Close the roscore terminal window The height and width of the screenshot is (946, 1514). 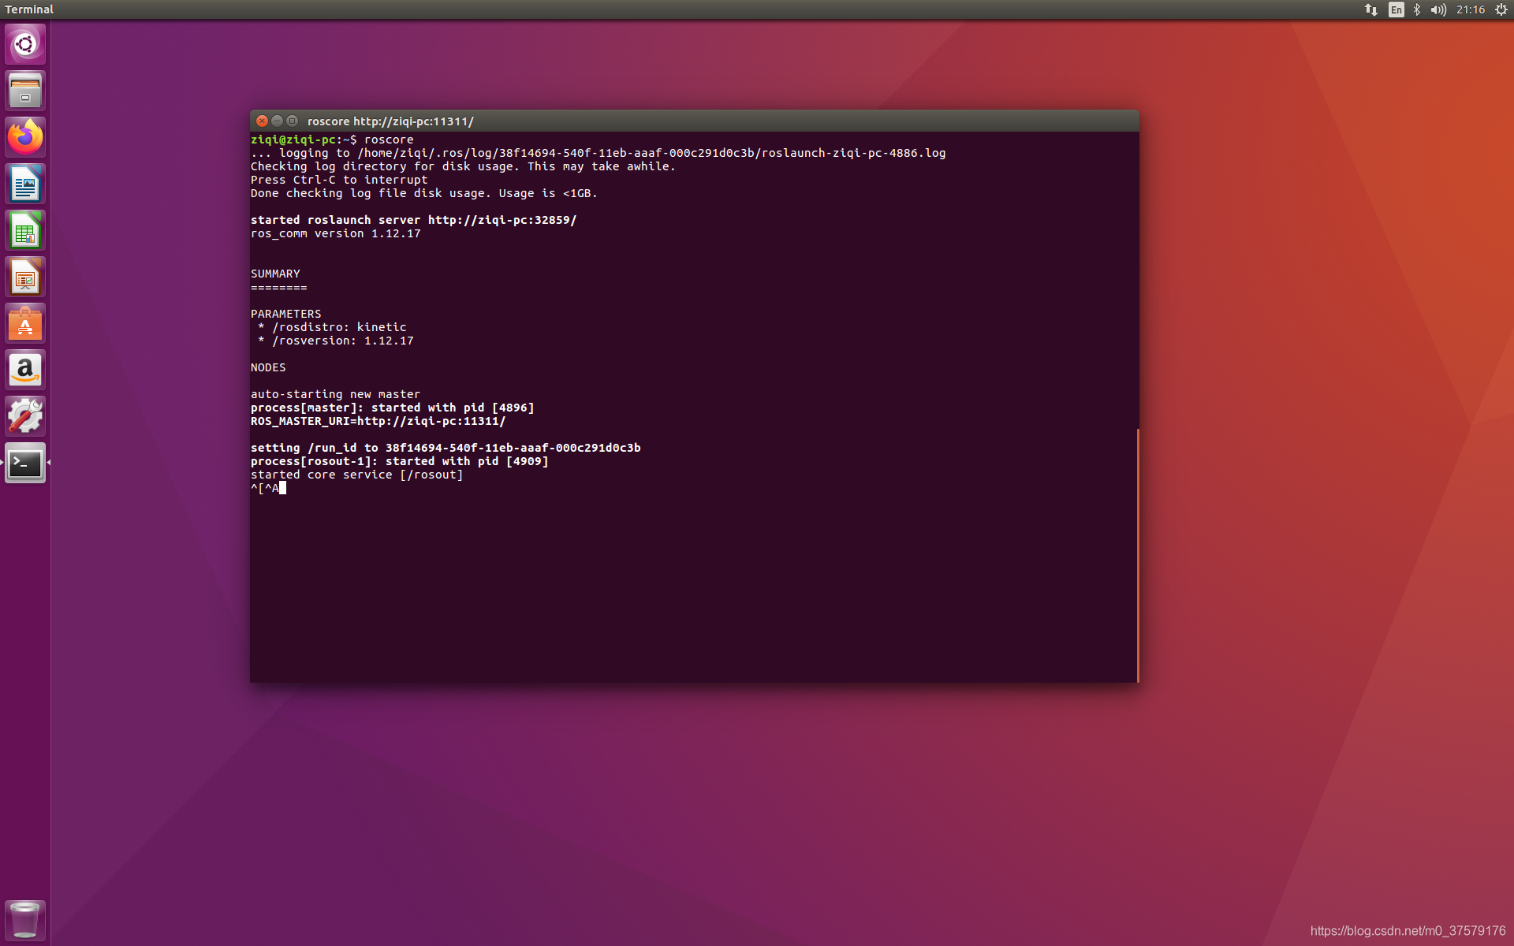click(x=262, y=121)
